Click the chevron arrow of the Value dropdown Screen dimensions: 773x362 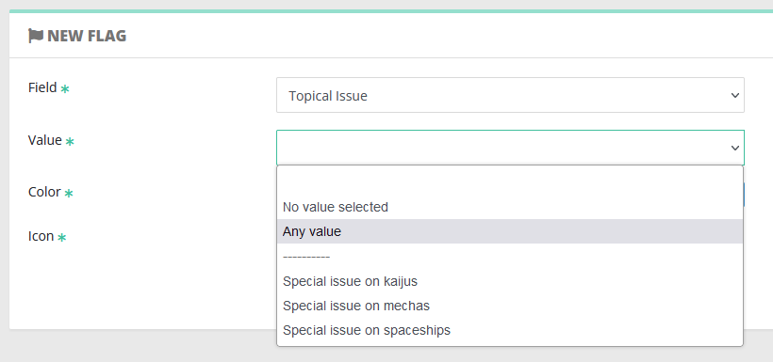tap(735, 148)
